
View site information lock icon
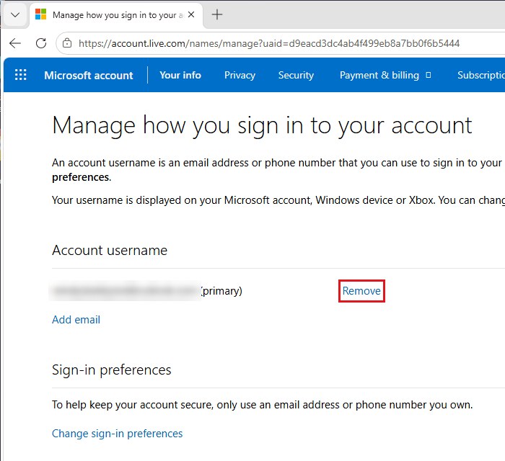click(x=66, y=43)
